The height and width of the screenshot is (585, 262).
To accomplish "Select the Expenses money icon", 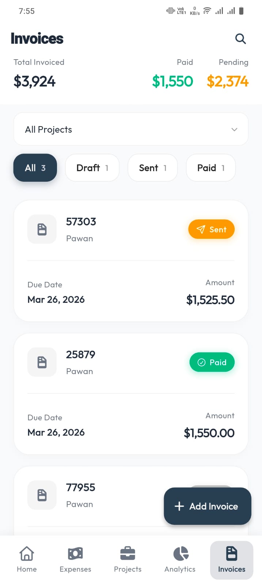I will (x=75, y=554).
